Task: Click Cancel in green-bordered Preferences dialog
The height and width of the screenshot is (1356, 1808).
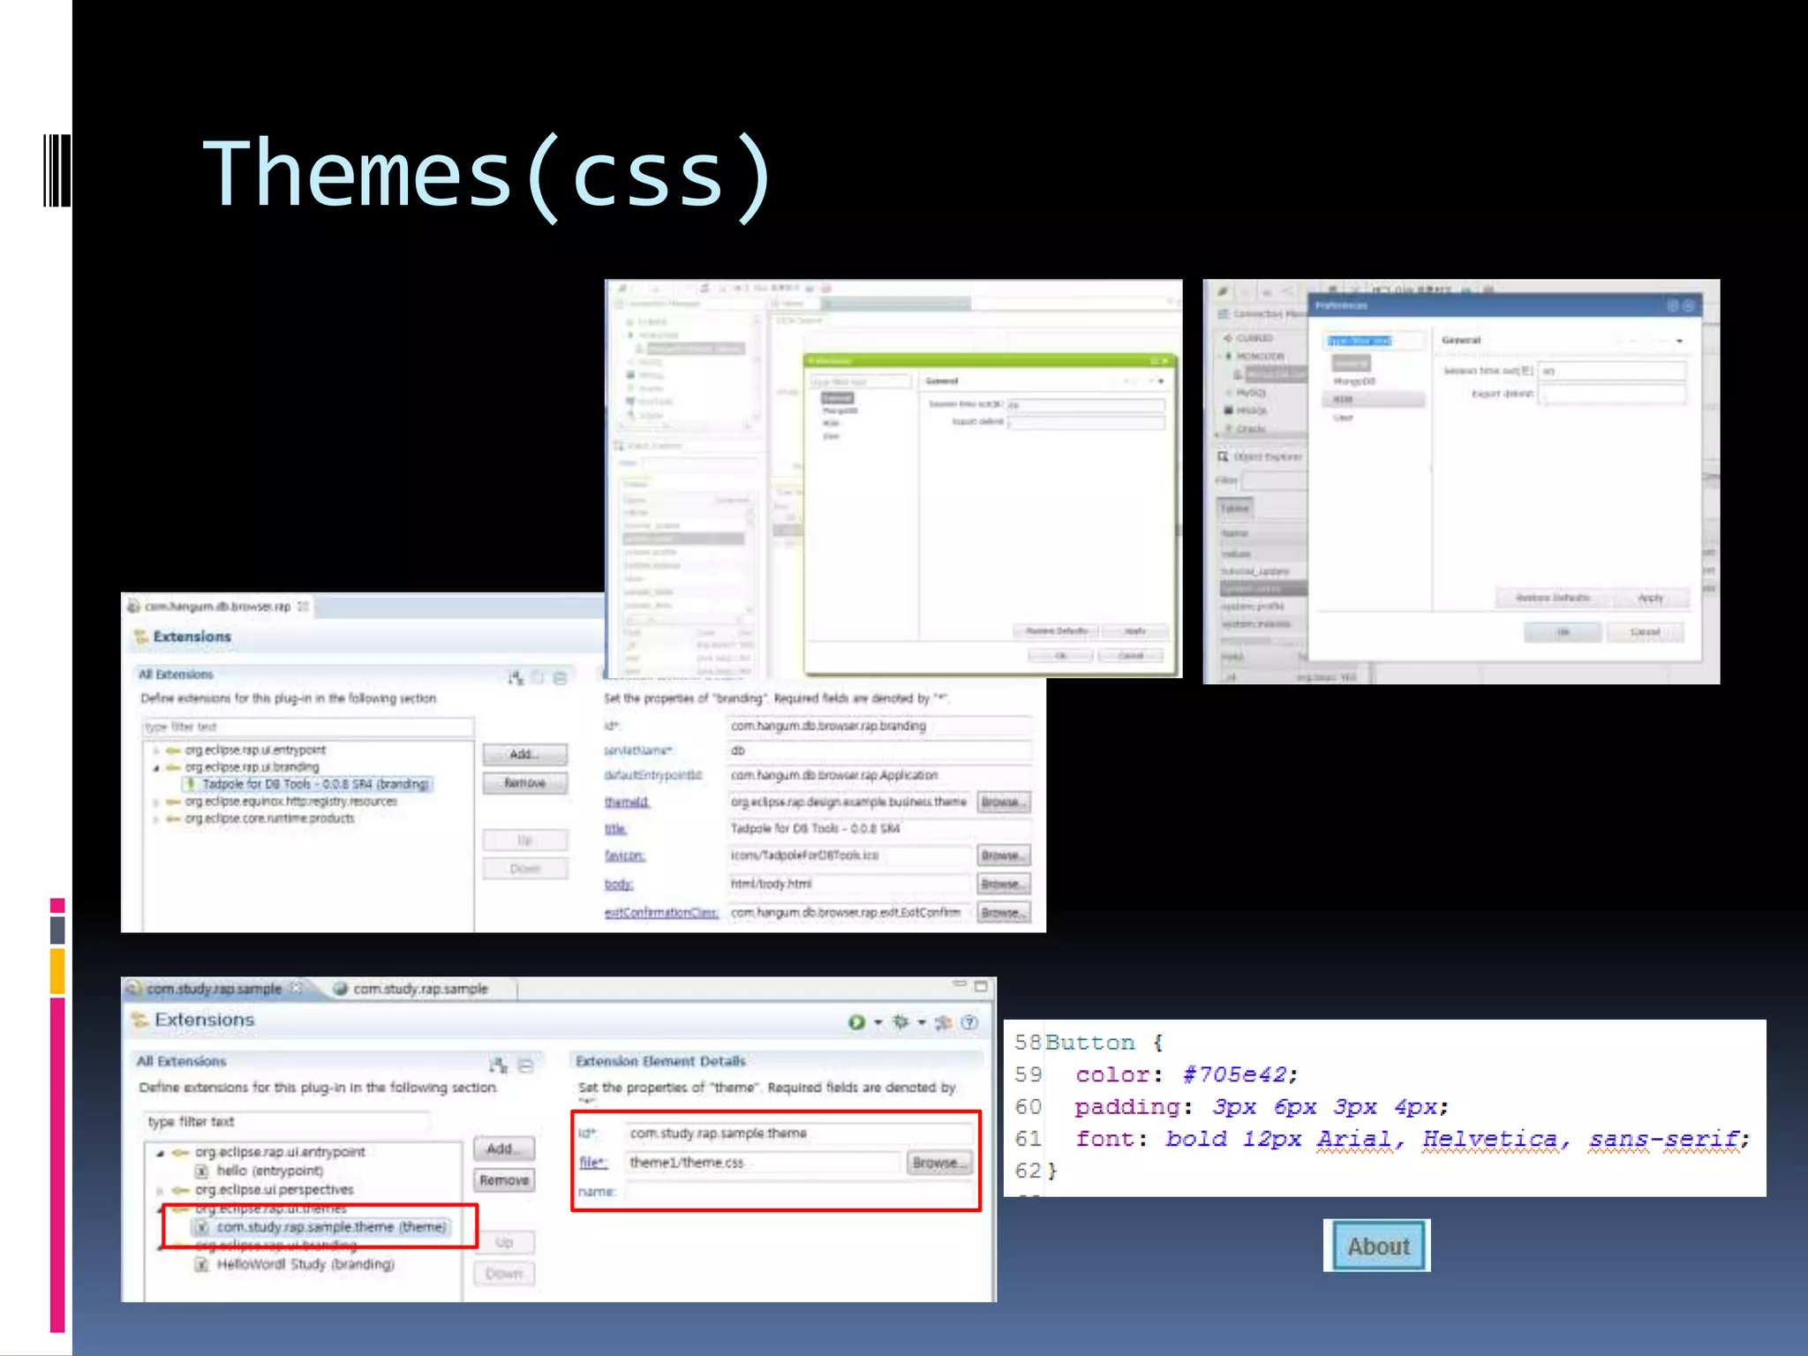Action: click(x=1131, y=655)
